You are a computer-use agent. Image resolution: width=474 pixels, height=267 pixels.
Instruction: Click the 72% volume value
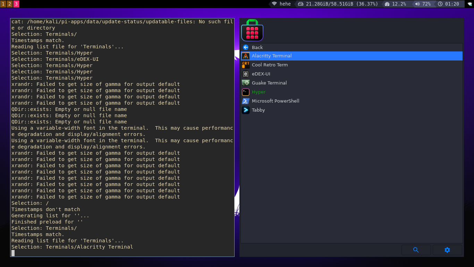[426, 4]
